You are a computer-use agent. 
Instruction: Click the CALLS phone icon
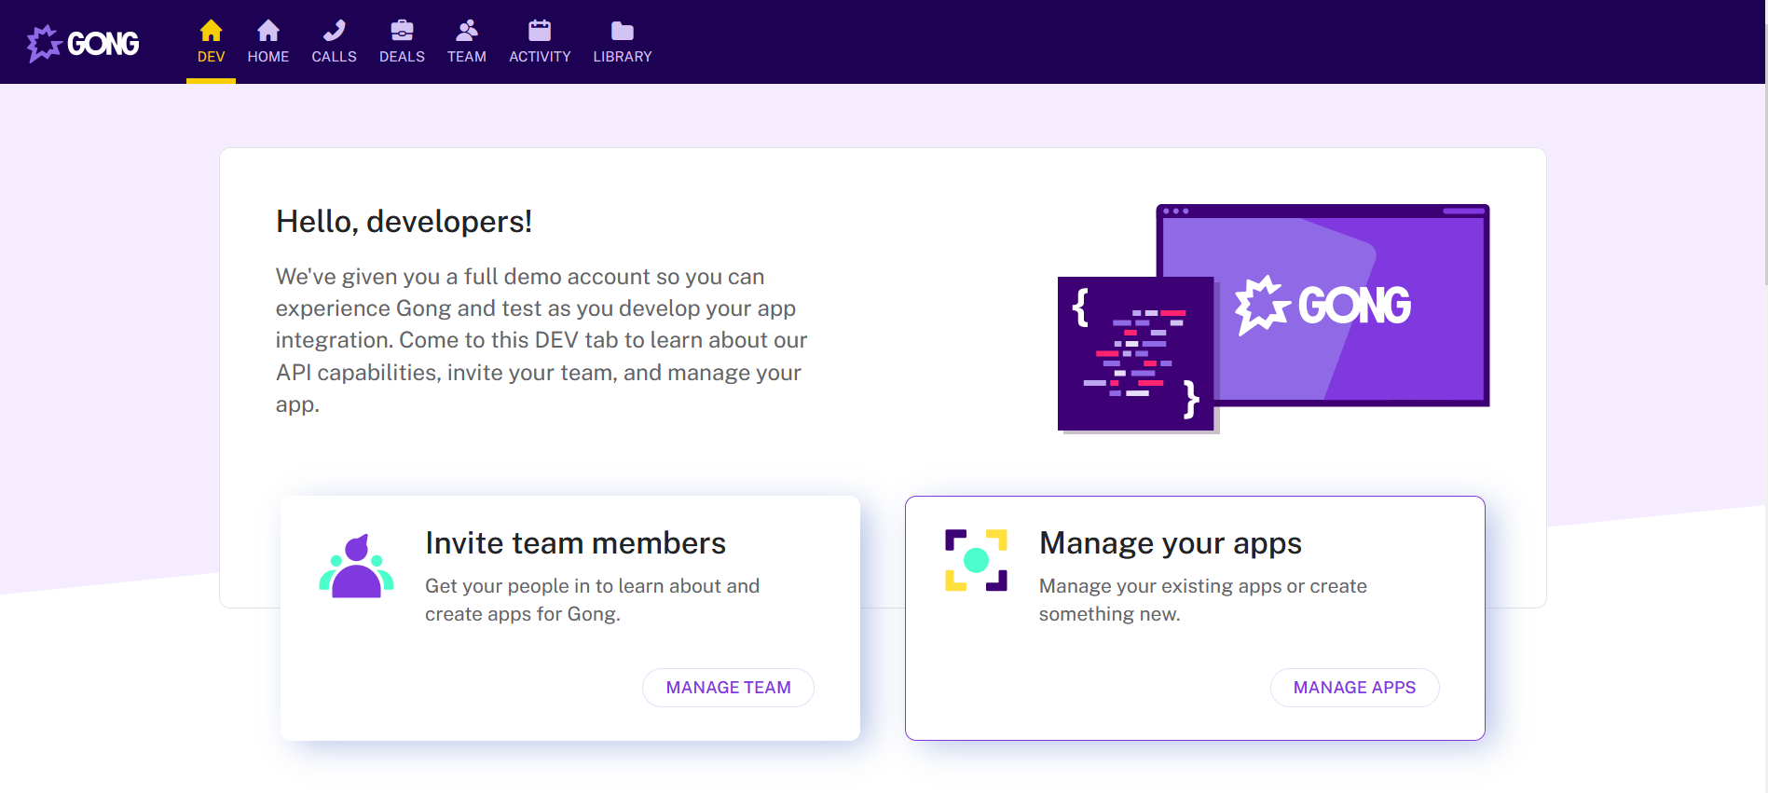[334, 31]
